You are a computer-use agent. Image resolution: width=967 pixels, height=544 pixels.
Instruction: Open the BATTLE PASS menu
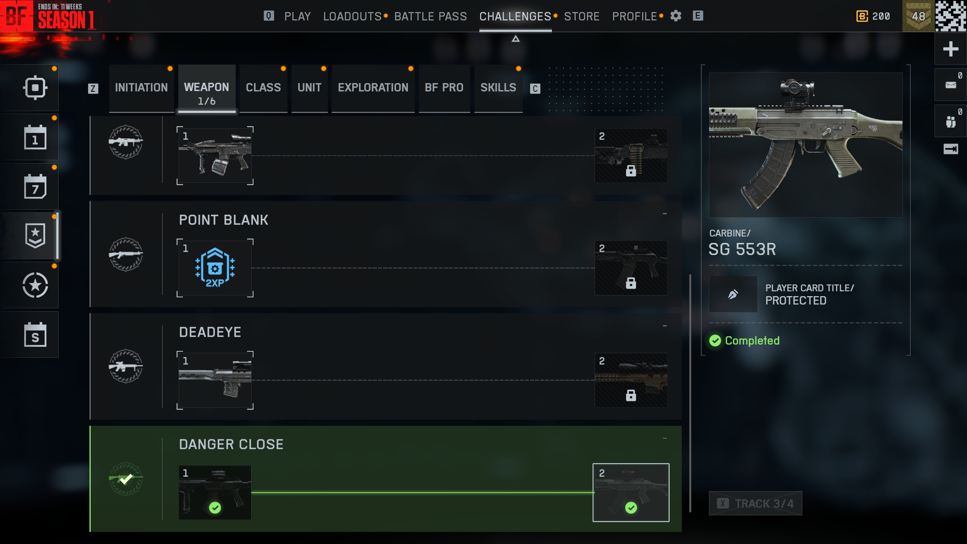point(431,16)
